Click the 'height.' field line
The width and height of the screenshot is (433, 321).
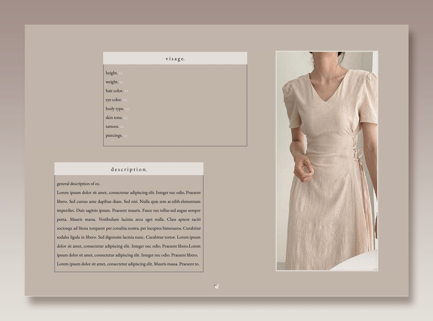pos(114,73)
